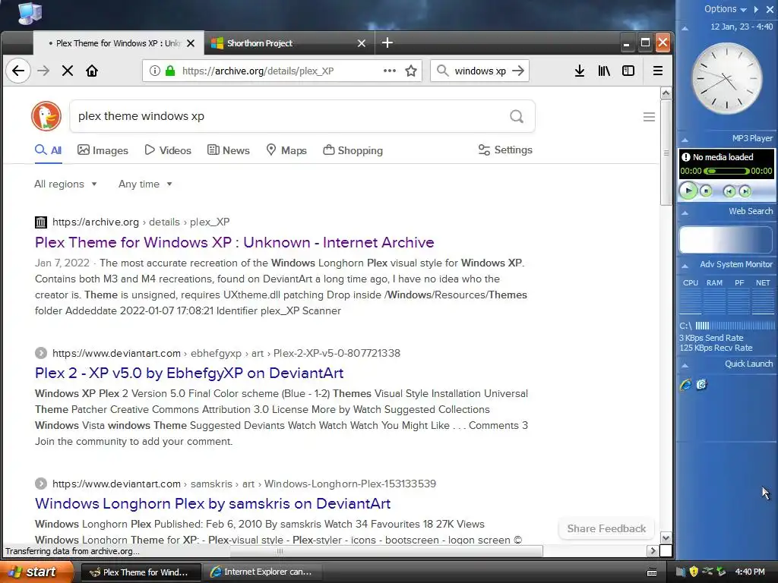Screen dimensions: 778x583
Task: Open the downloads arrow in toolbar
Action: [580, 71]
